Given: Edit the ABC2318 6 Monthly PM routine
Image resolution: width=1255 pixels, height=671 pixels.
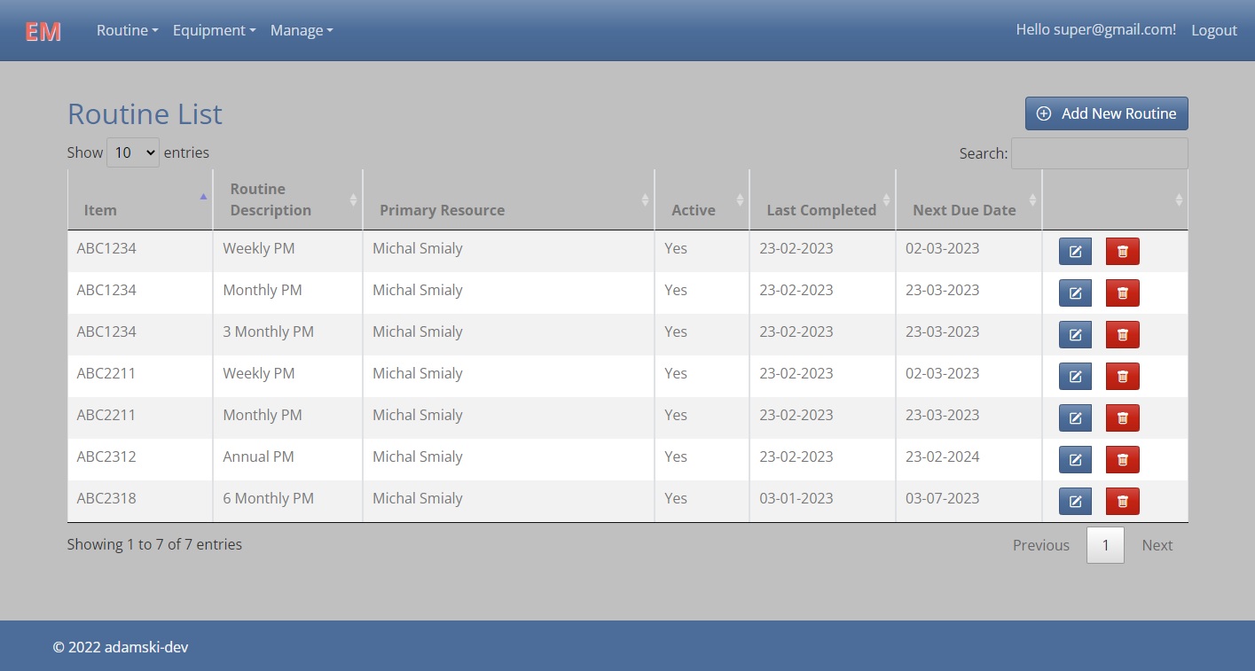Looking at the screenshot, I should (1075, 502).
